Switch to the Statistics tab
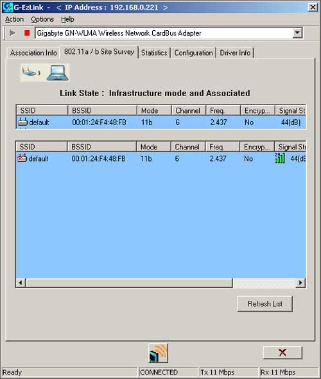Viewport: 321px width, 379px height. click(154, 53)
